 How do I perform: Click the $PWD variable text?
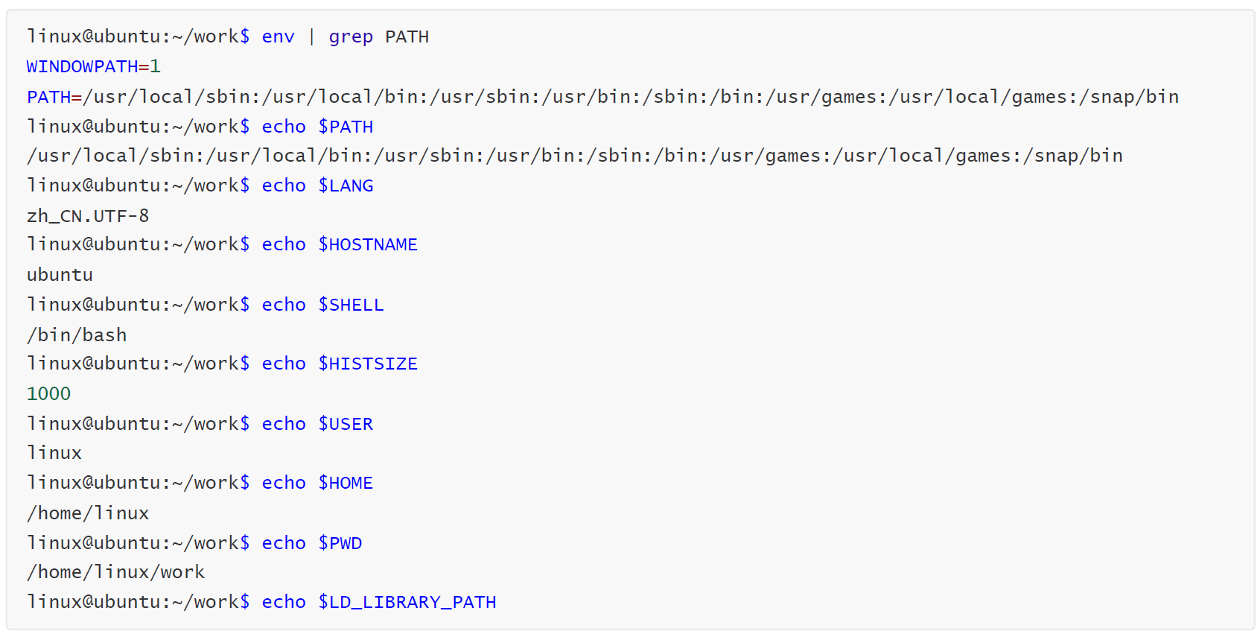[x=340, y=543]
